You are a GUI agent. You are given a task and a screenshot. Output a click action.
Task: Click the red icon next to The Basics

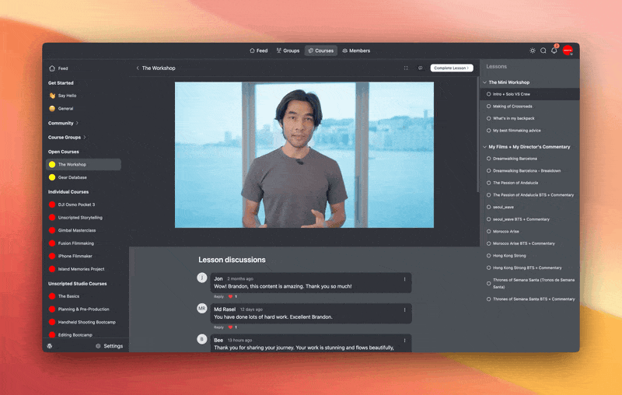tap(52, 296)
